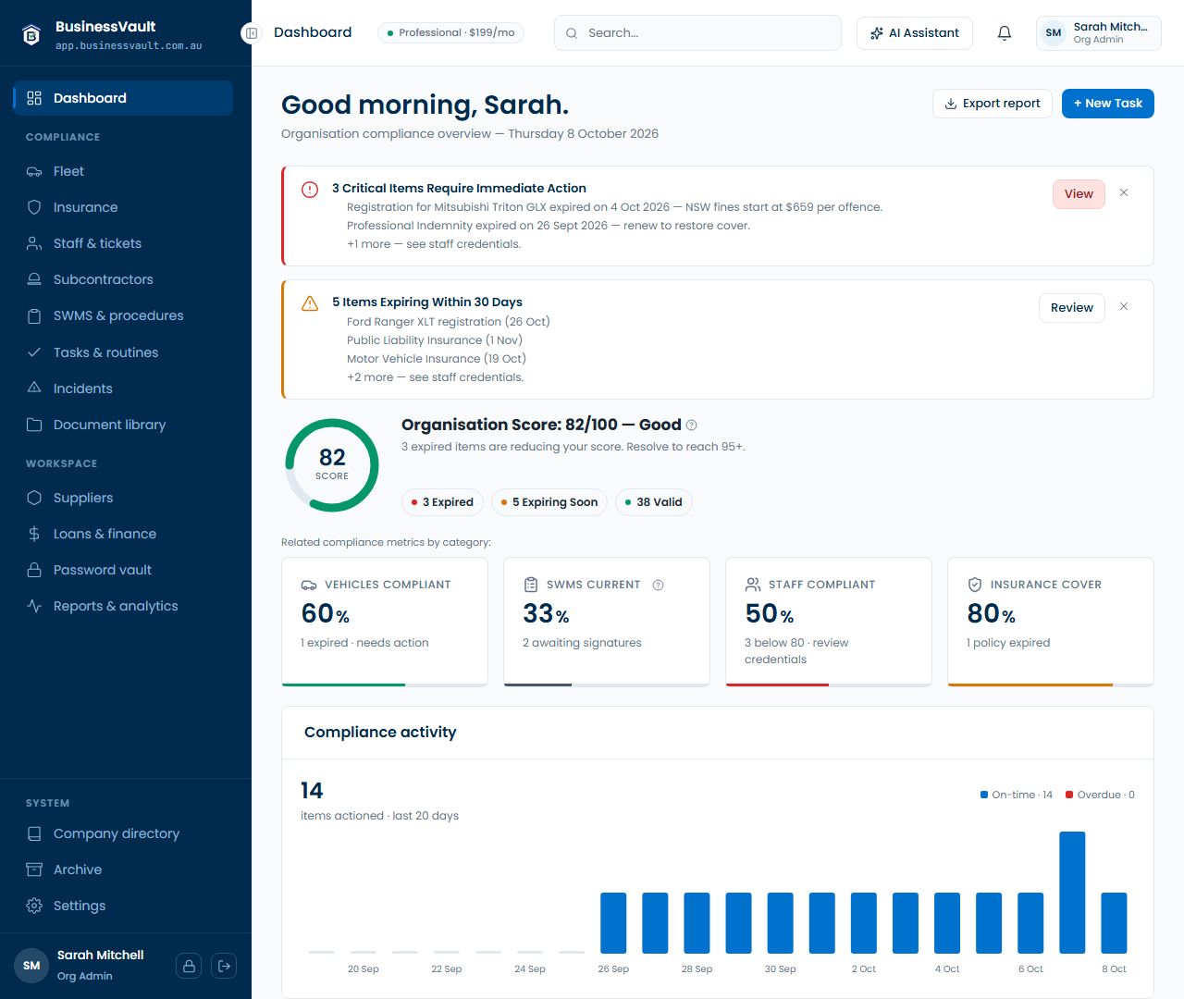Open notifications bell
Viewport: 1184px width, 999px height.
1005,33
